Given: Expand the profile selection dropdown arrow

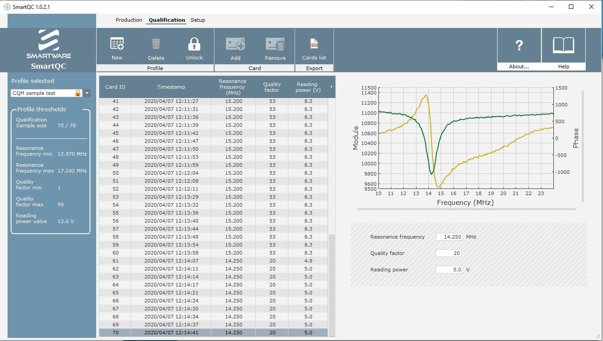Looking at the screenshot, I should point(87,93).
